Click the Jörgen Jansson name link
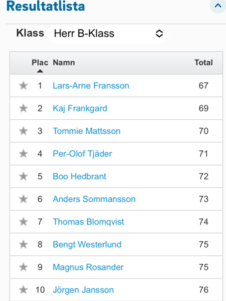This screenshot has width=226, height=301. pyautogui.click(x=83, y=290)
